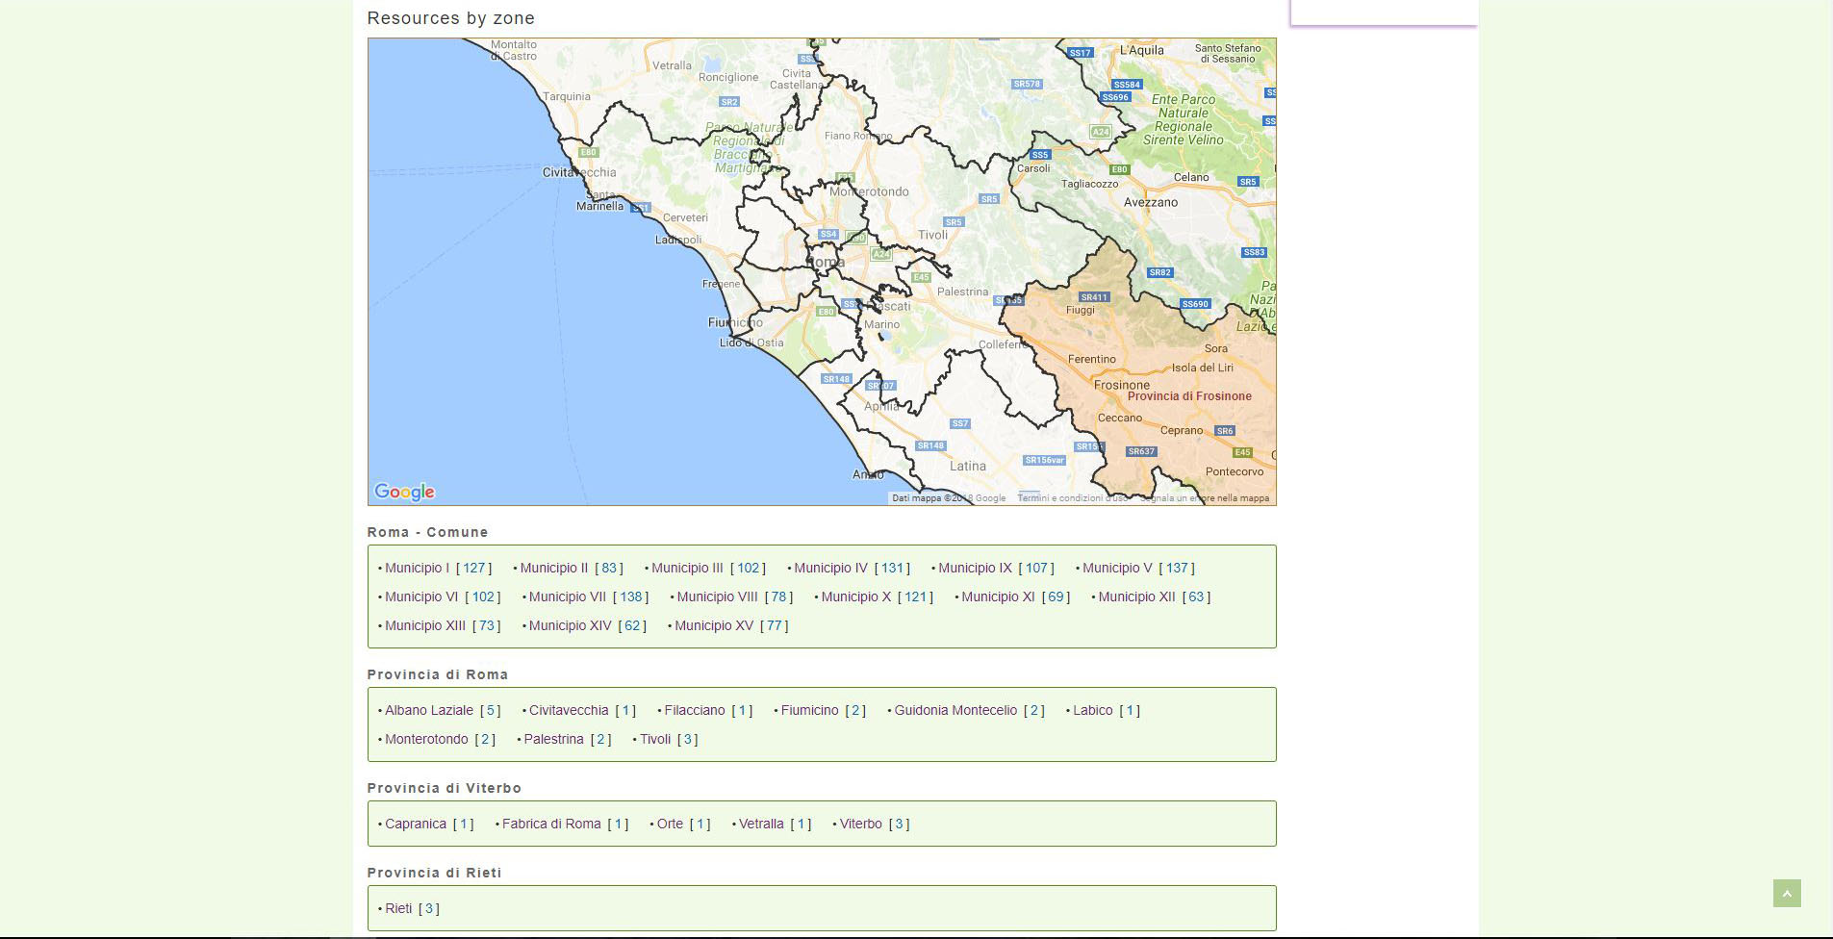This screenshot has height=939, width=1833.
Task: Click 'Segnala un errore nella mappa' link
Action: pyautogui.click(x=1205, y=498)
